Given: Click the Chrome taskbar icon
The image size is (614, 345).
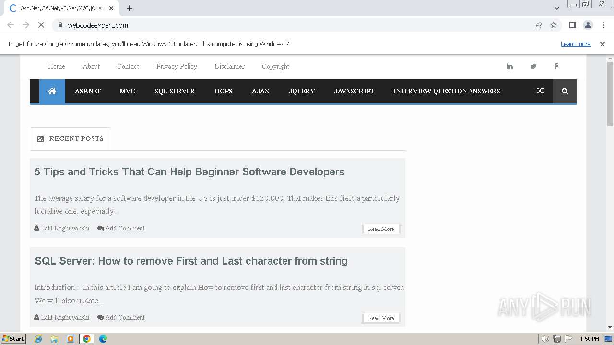Looking at the screenshot, I should coord(87,339).
